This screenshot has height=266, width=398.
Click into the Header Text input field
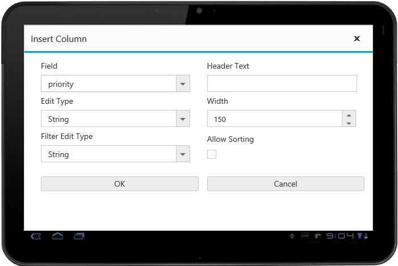(282, 84)
